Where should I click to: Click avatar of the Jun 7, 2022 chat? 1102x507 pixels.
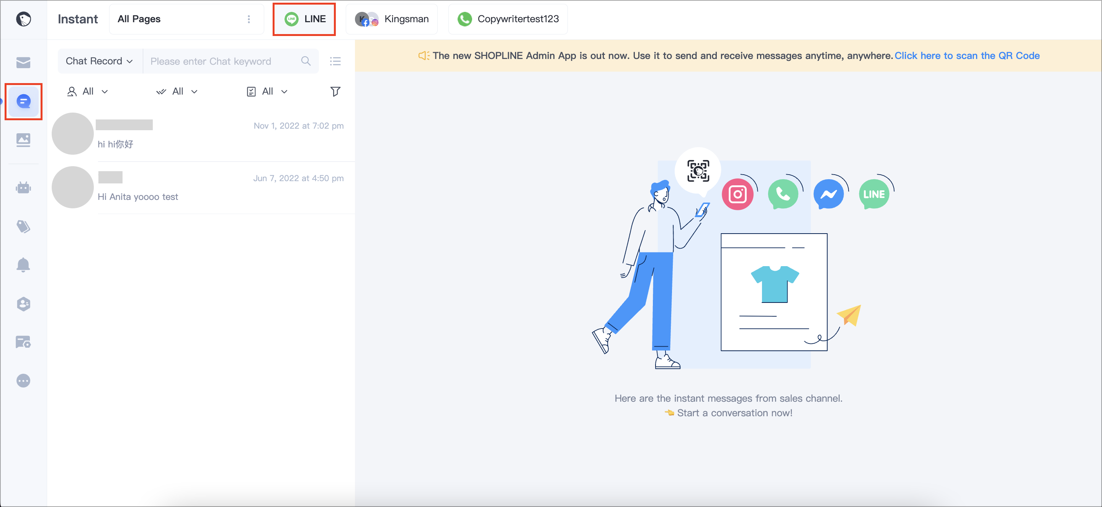pos(73,187)
